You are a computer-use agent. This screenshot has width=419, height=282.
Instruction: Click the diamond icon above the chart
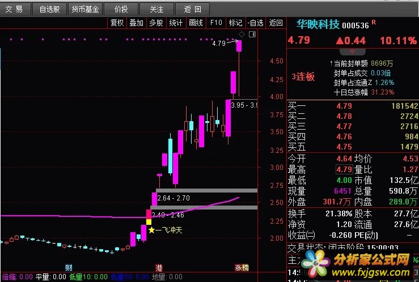click(242, 34)
